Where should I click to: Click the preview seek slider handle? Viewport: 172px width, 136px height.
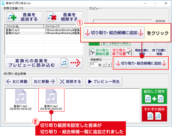tap(93, 21)
